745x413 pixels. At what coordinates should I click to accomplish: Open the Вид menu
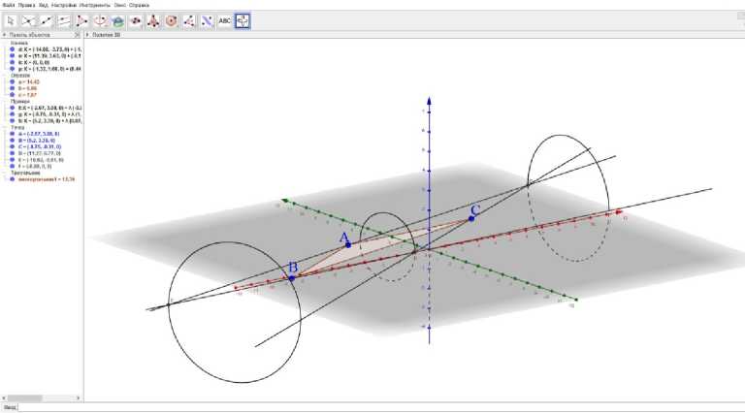tap(44, 5)
